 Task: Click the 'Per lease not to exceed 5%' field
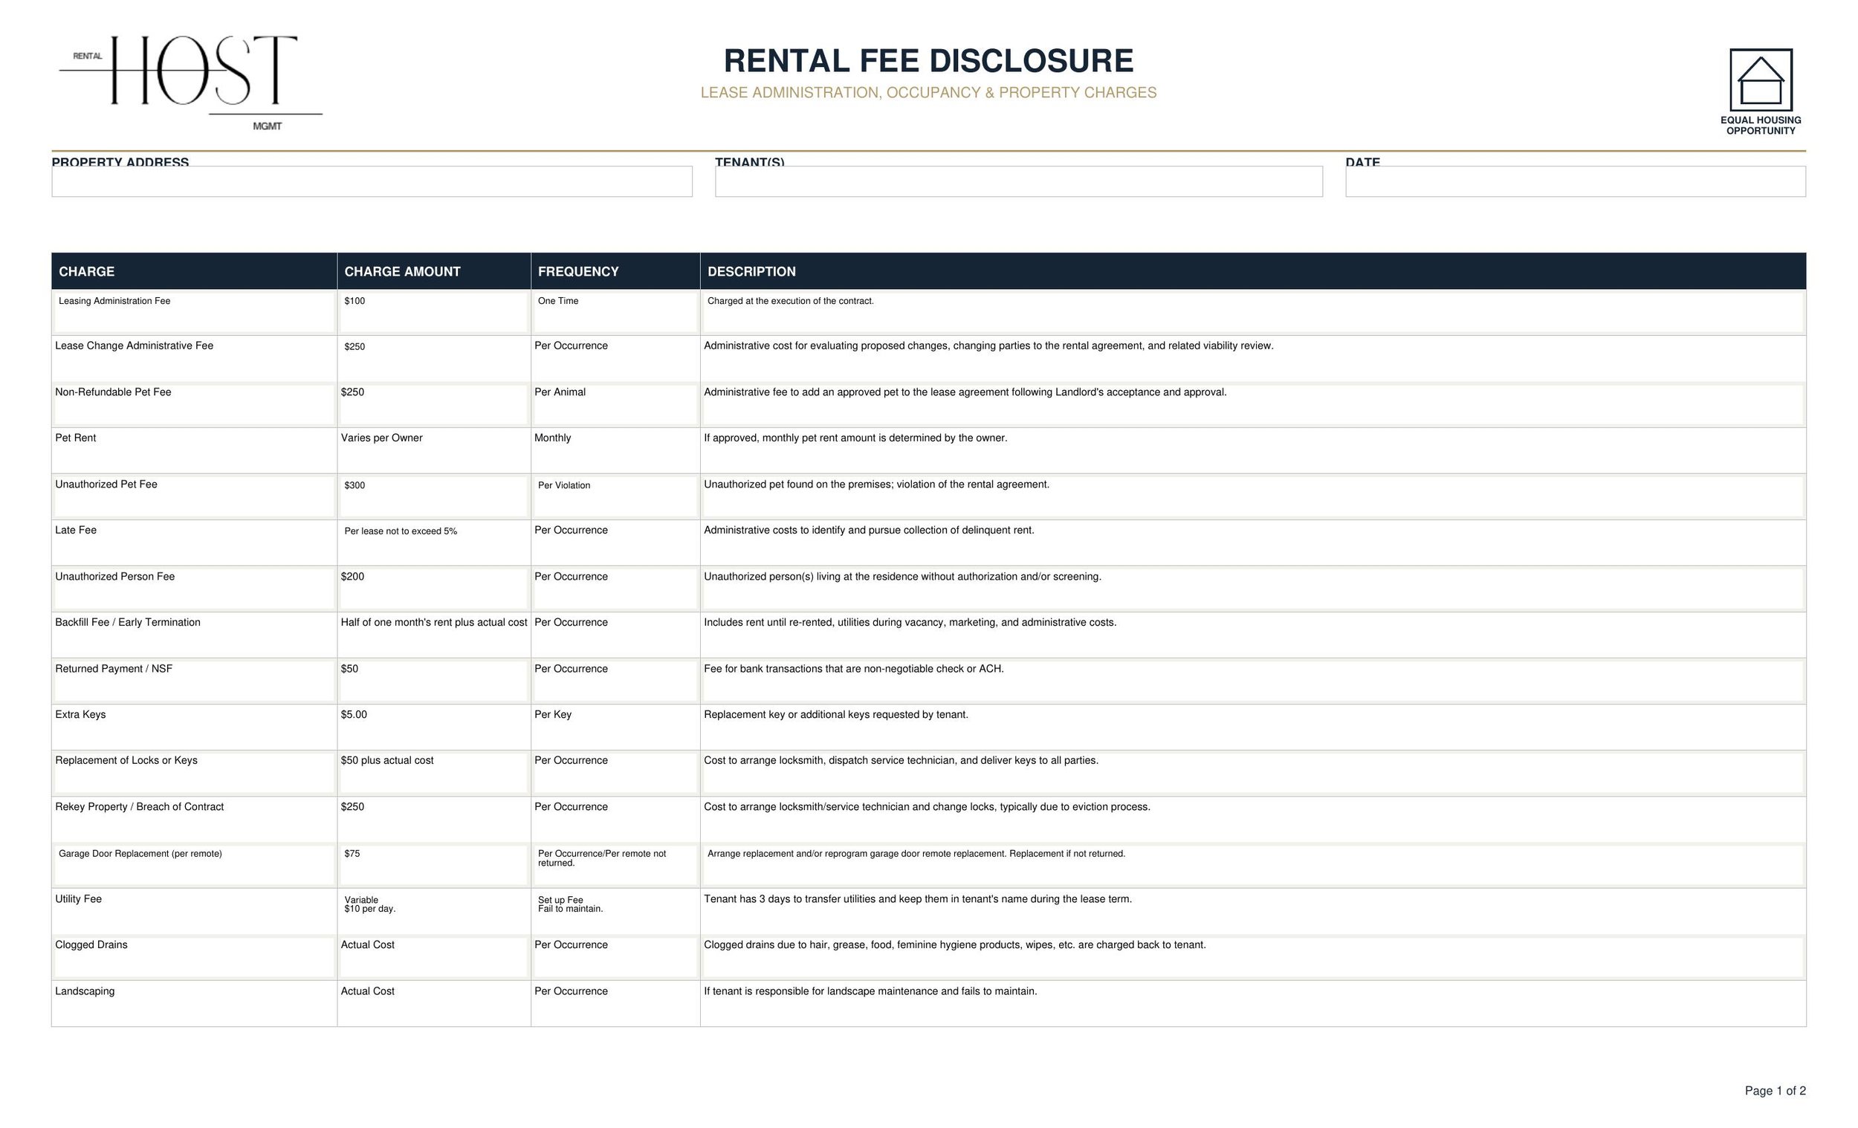[434, 543]
